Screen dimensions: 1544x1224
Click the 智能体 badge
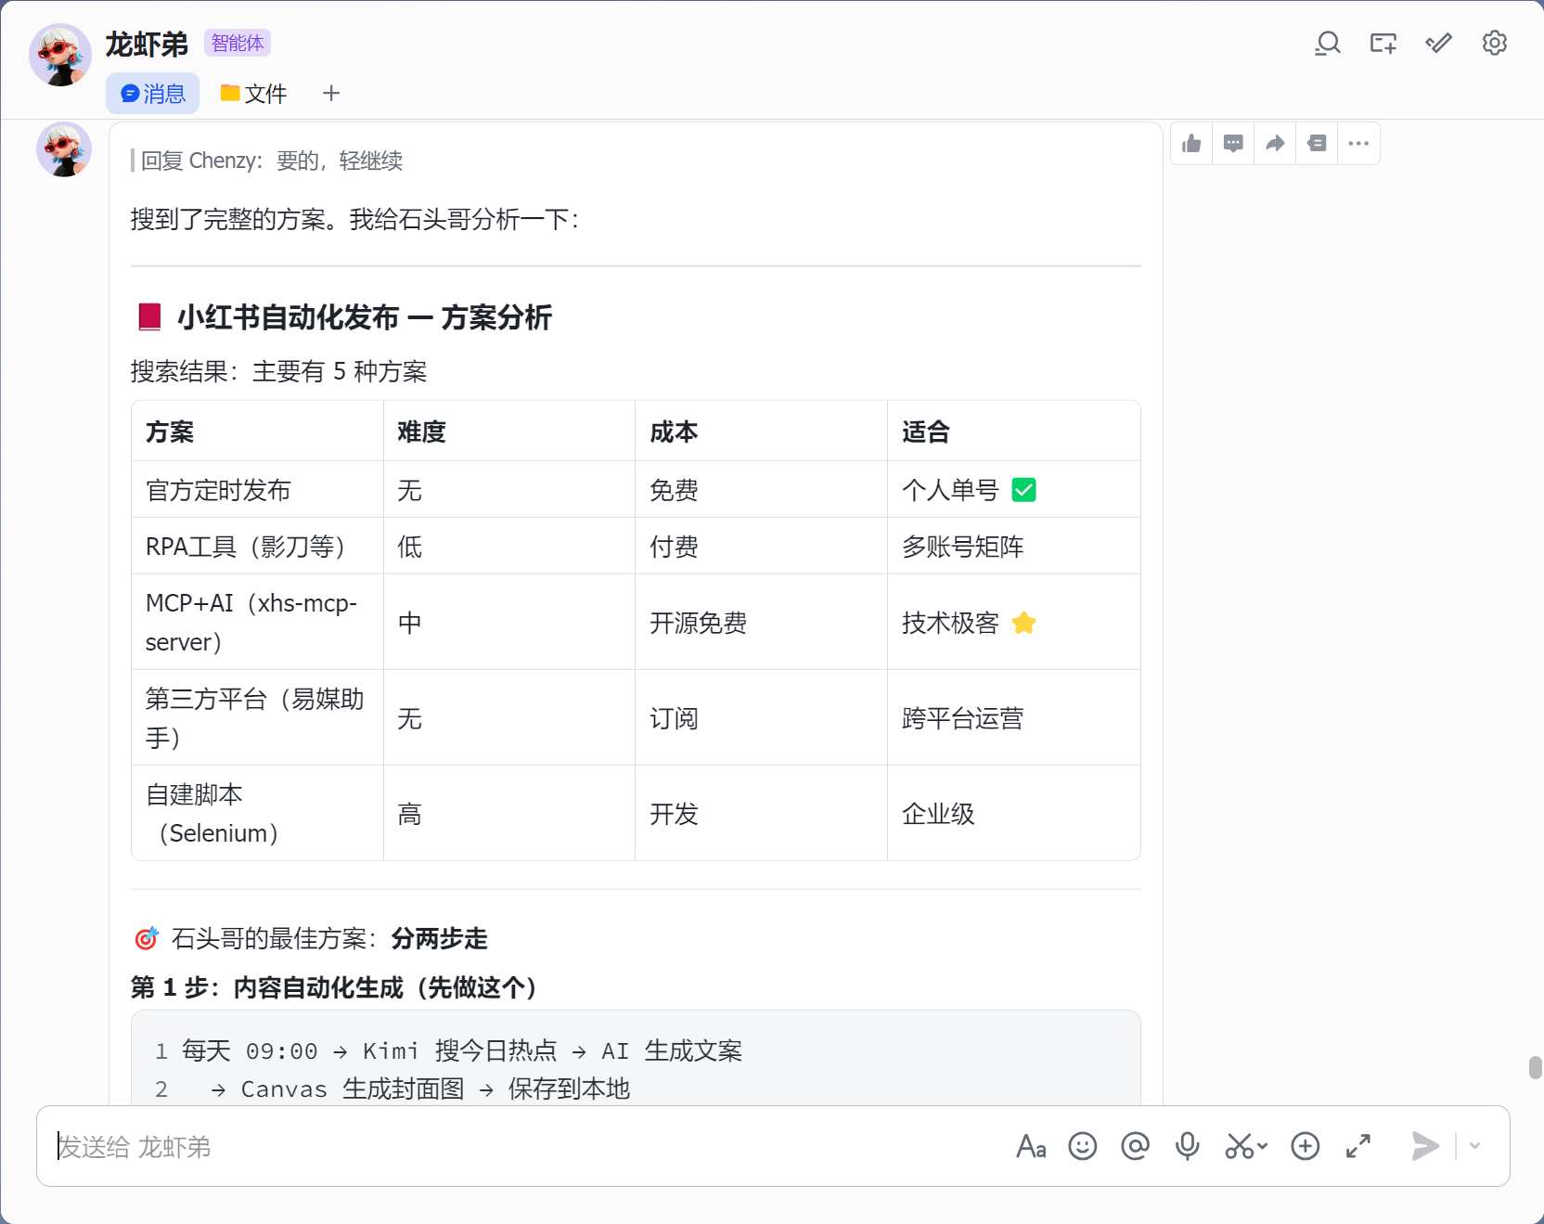[238, 44]
